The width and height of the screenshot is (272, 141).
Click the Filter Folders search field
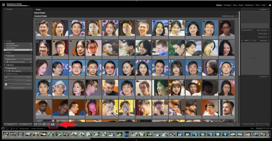coord(18,56)
